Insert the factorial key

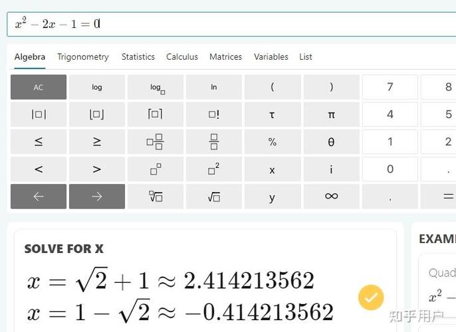pos(214,114)
